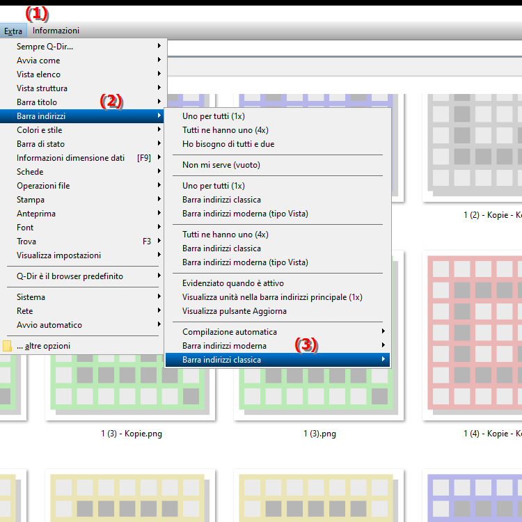
Task: Pick Barra indirizzi classica under Tutti ne hanno uno
Action: coord(277,248)
